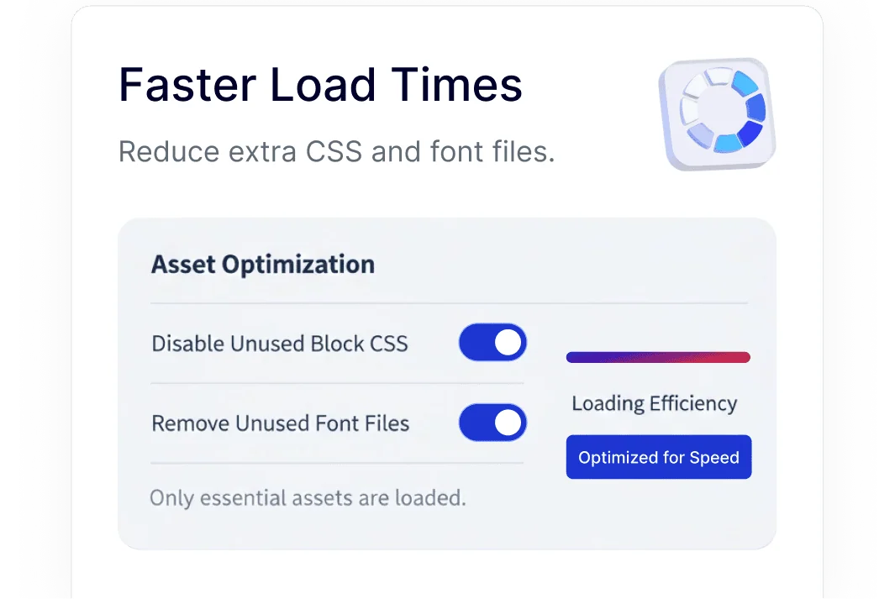
Task: Click the Faster Load Times heading
Action: pyautogui.click(x=319, y=84)
